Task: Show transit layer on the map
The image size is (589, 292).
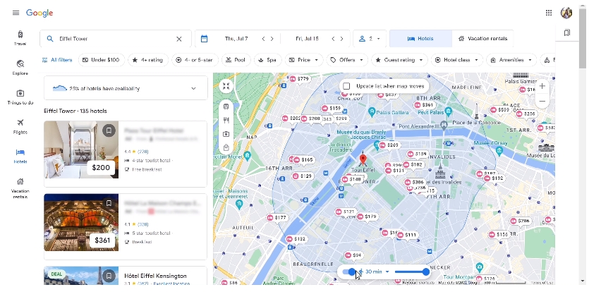Action: click(226, 107)
